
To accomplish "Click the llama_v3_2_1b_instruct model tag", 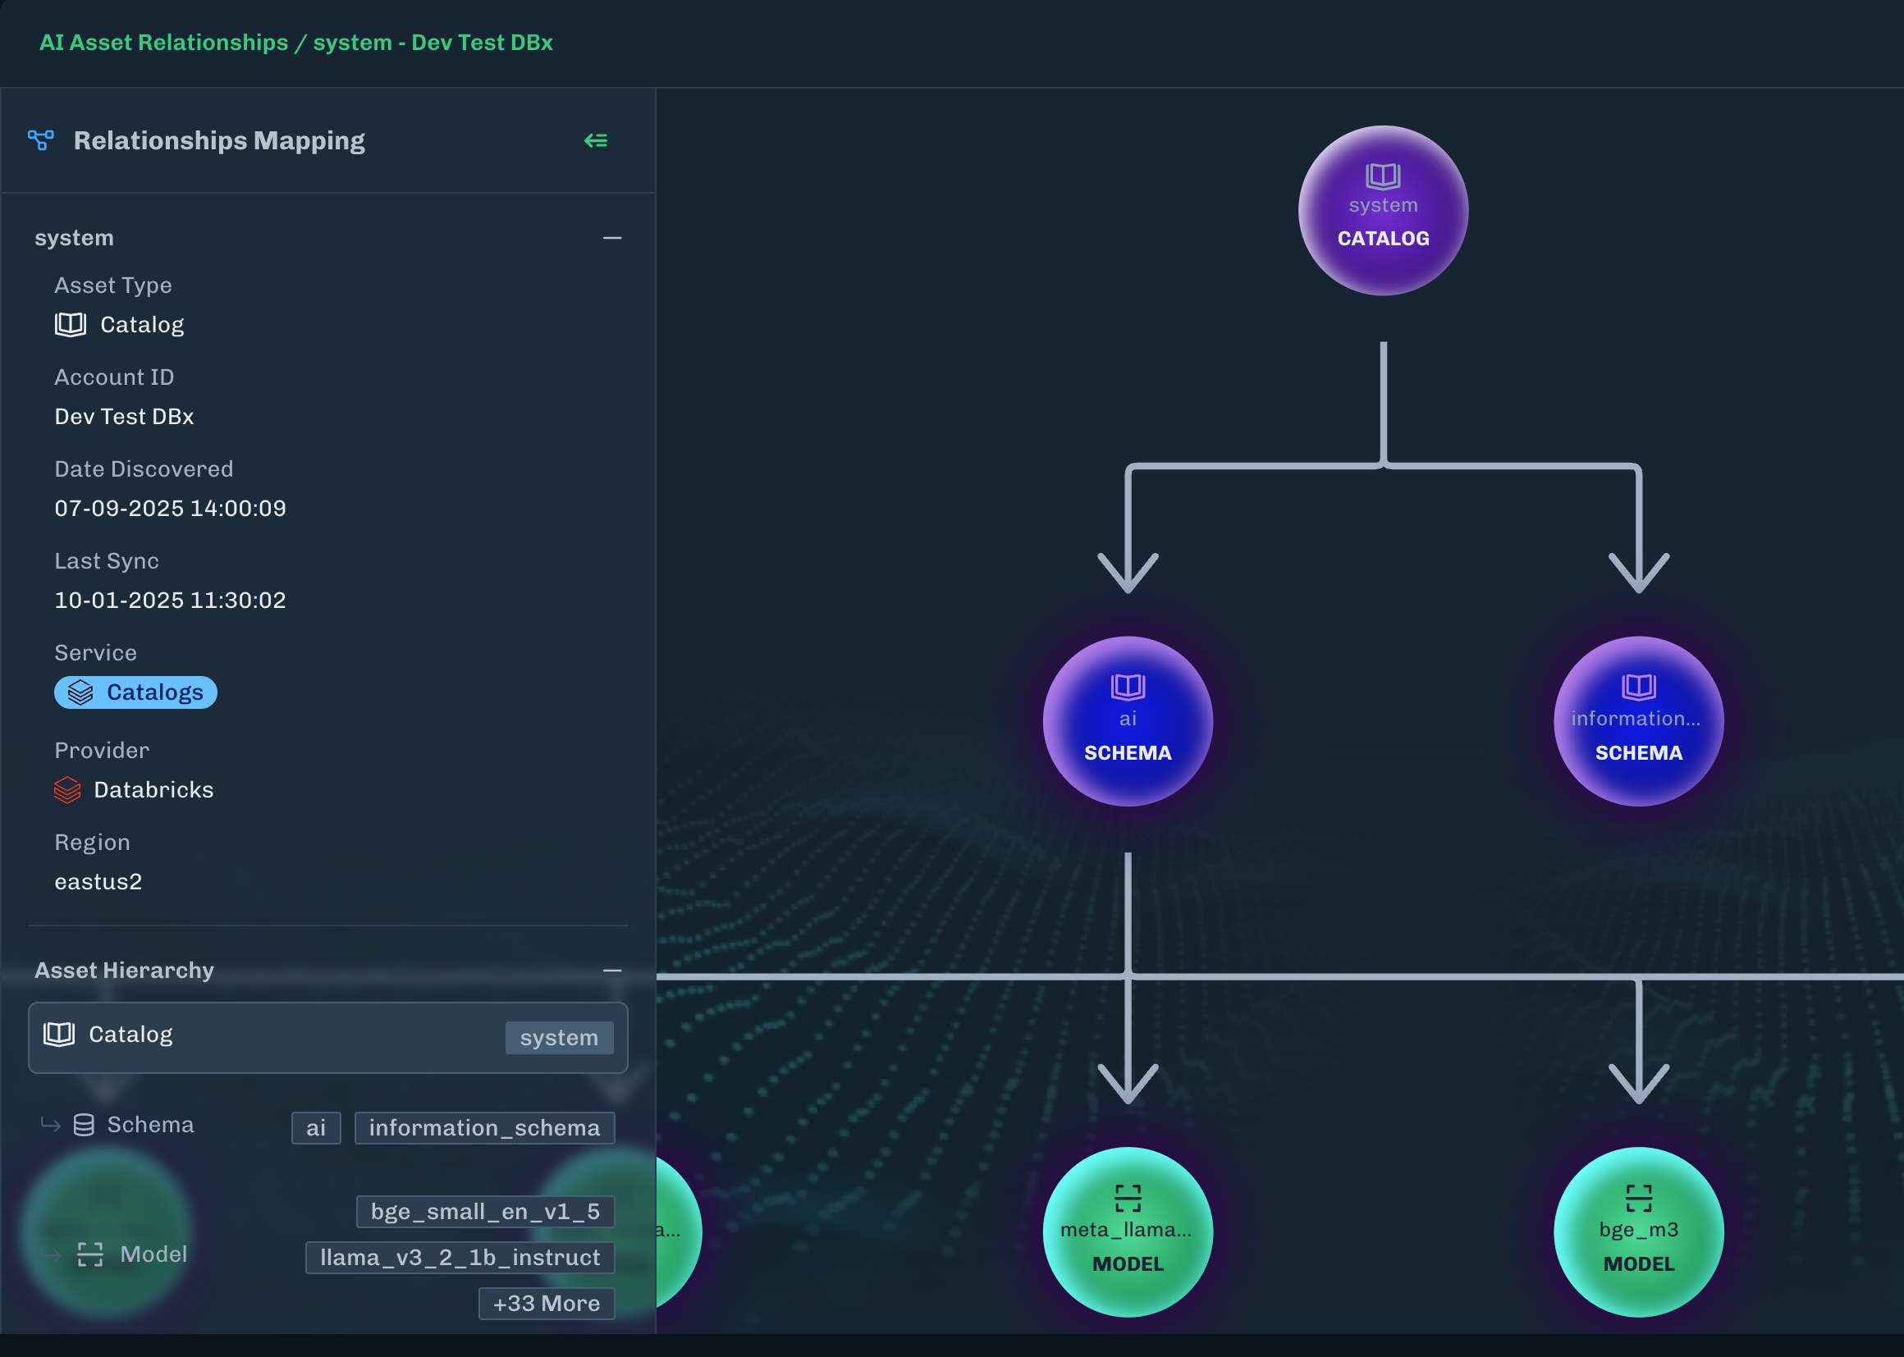I will 460,1258.
